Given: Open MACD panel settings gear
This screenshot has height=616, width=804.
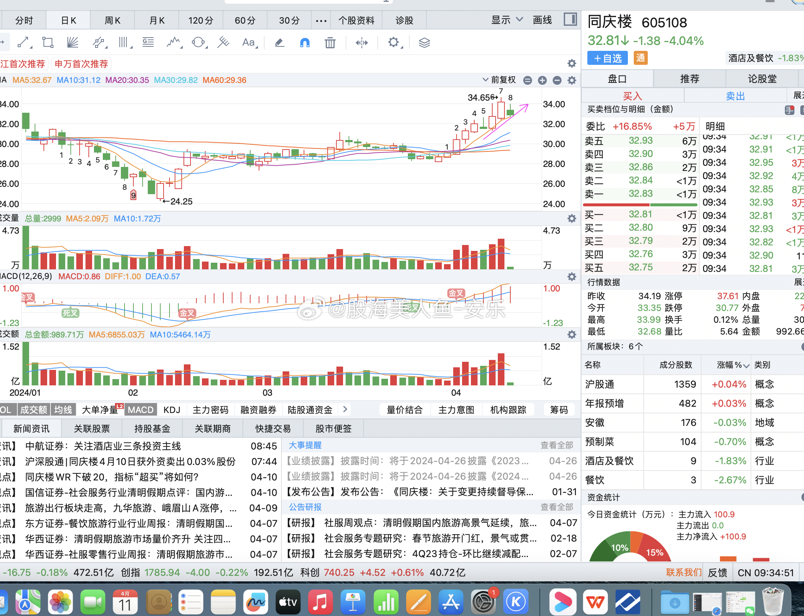Looking at the screenshot, I should 571,276.
